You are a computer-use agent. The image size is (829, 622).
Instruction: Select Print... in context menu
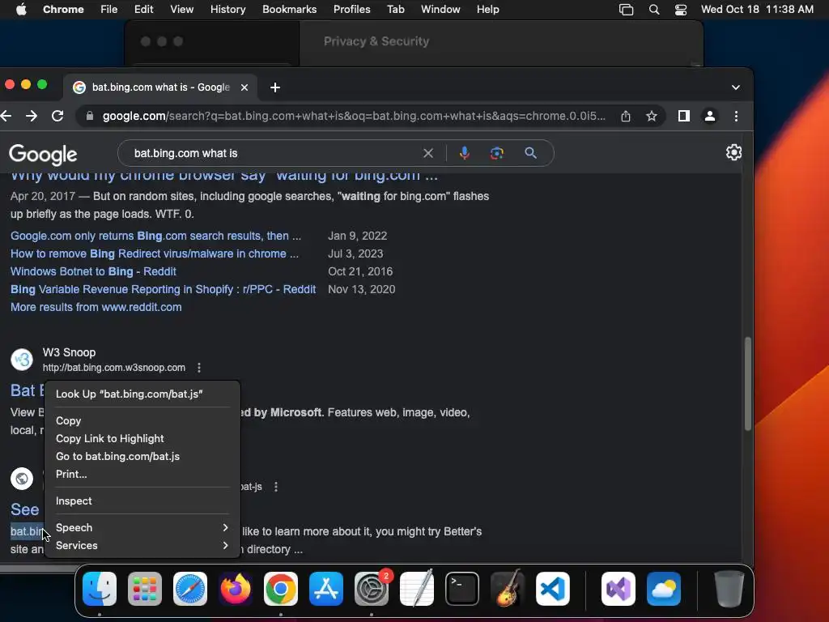pos(142,475)
